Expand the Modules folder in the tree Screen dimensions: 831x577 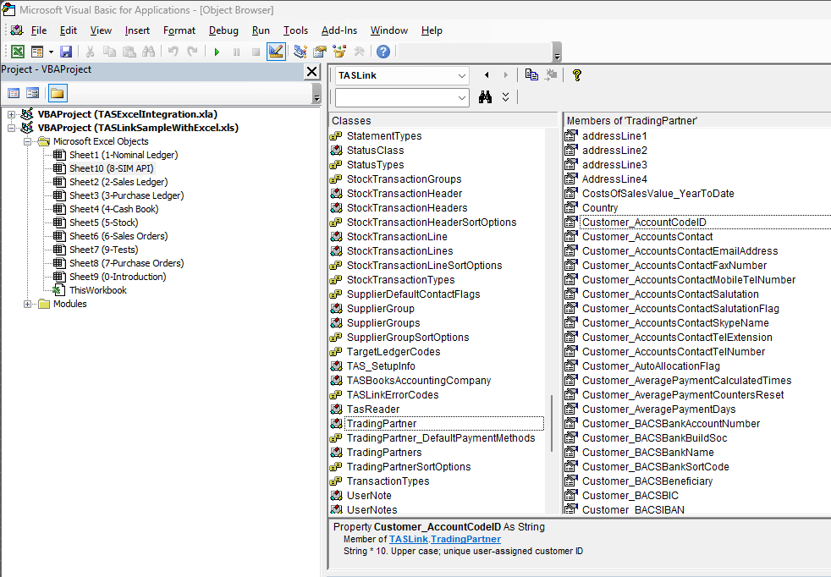[28, 304]
